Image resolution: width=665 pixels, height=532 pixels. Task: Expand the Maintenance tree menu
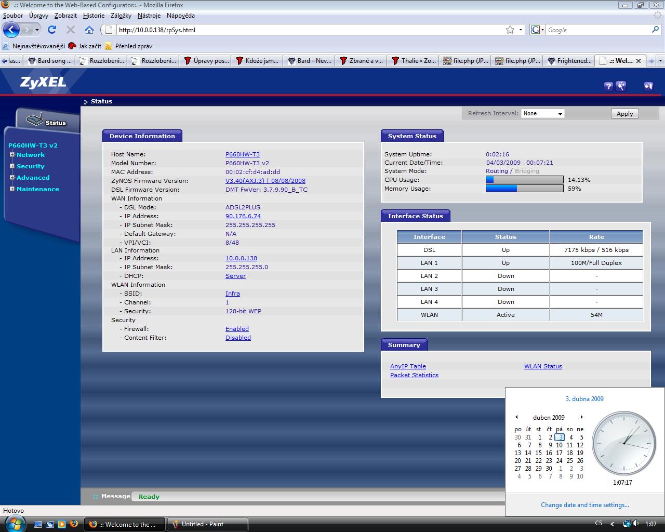12,189
